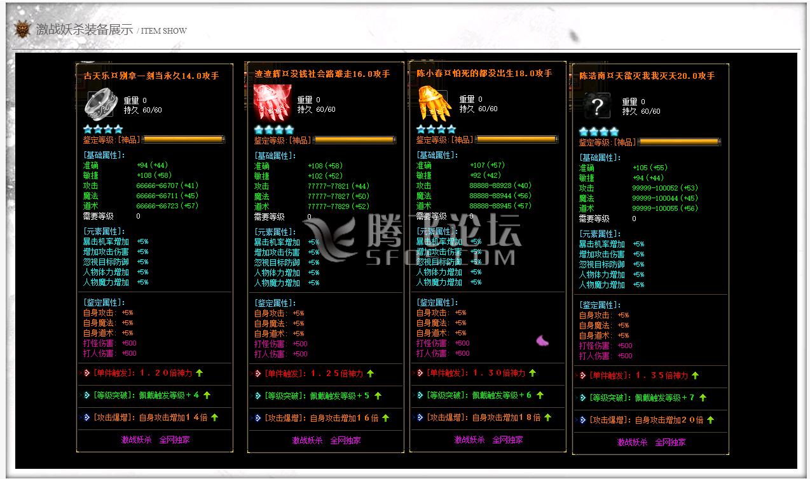Click the 鉴定等级 progress bar in 渣渣辉 card
This screenshot has height=479, width=810.
355,140
